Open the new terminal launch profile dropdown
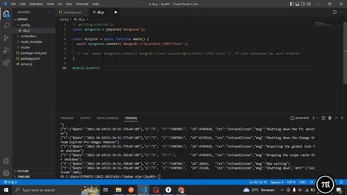The height and width of the screenshot is (195, 347). [x=318, y=118]
